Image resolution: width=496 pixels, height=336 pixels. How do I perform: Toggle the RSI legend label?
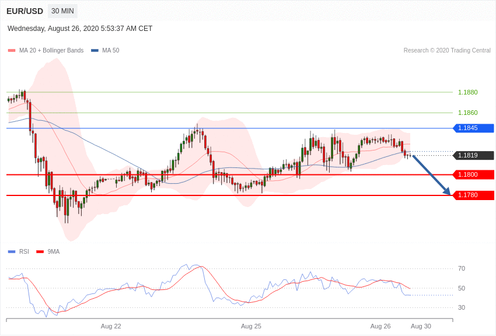pyautogui.click(x=24, y=251)
